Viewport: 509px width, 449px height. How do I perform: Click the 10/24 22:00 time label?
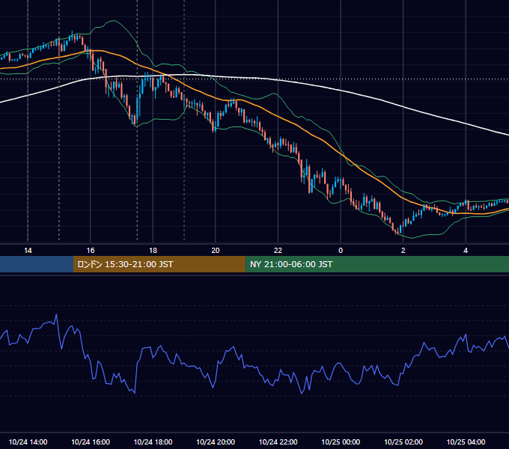coord(278,442)
